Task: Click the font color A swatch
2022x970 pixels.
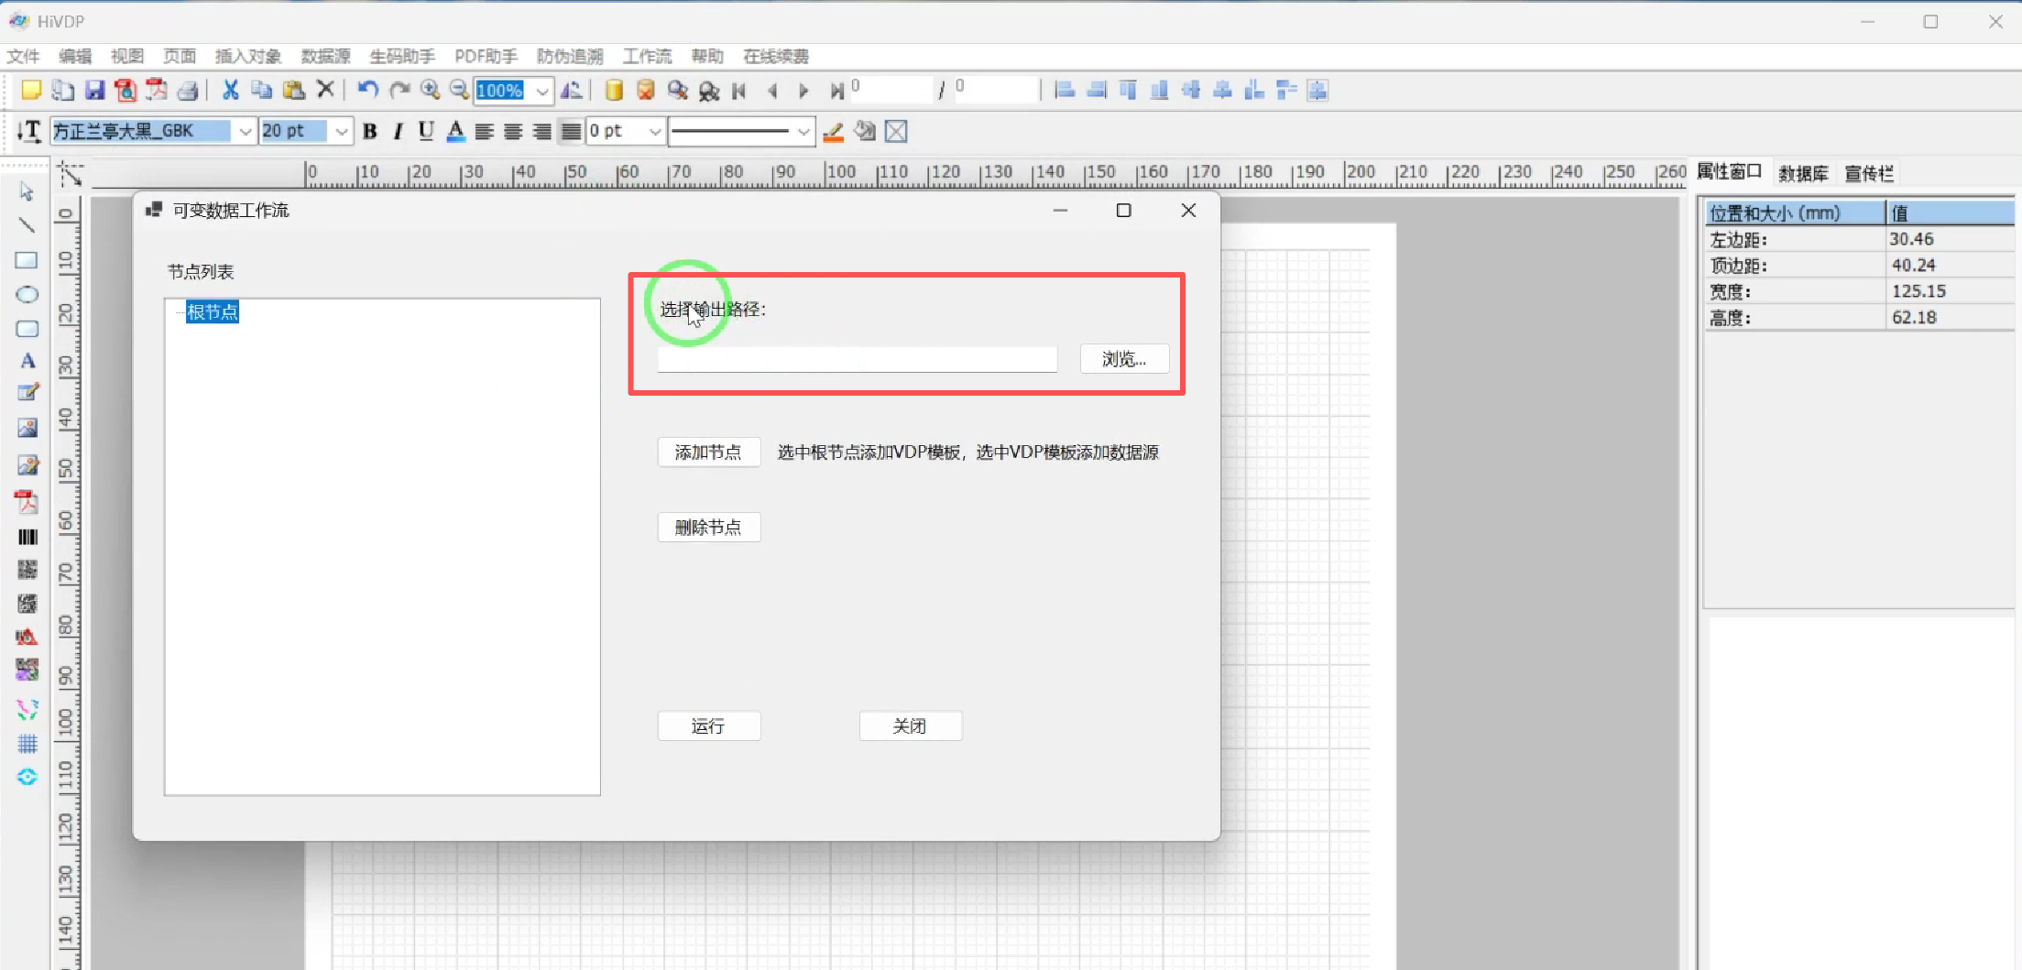Action: pos(455,132)
